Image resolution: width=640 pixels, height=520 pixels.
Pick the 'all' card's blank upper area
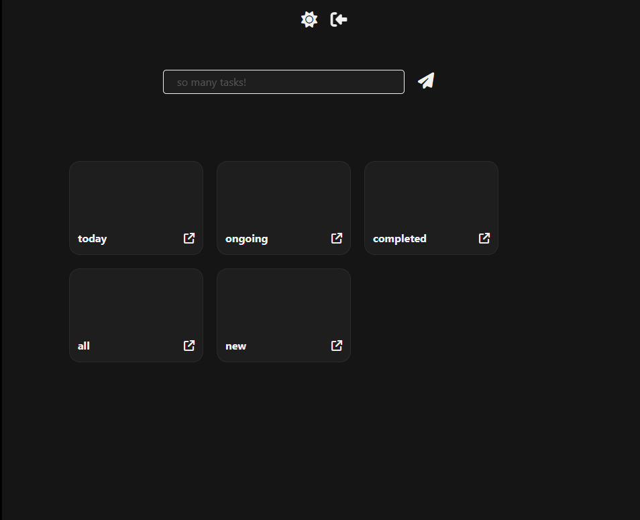point(136,302)
